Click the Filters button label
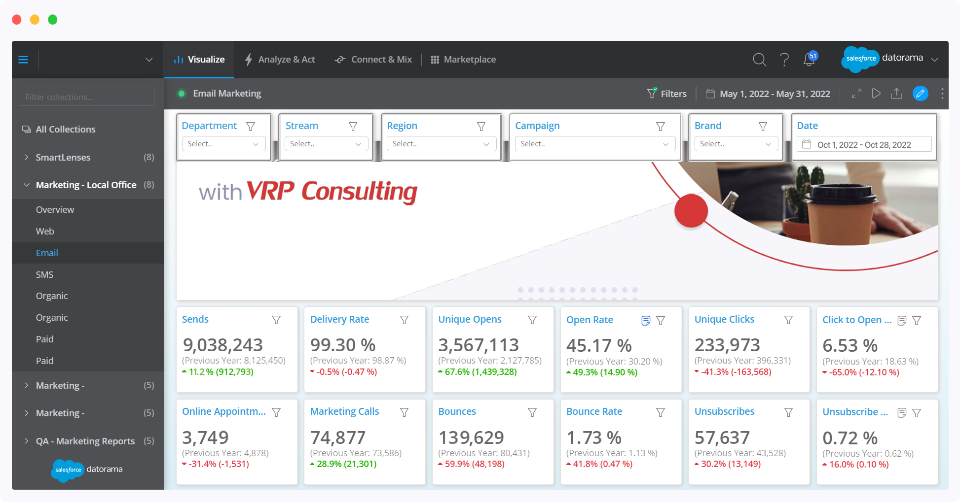The width and height of the screenshot is (960, 502). coord(673,94)
